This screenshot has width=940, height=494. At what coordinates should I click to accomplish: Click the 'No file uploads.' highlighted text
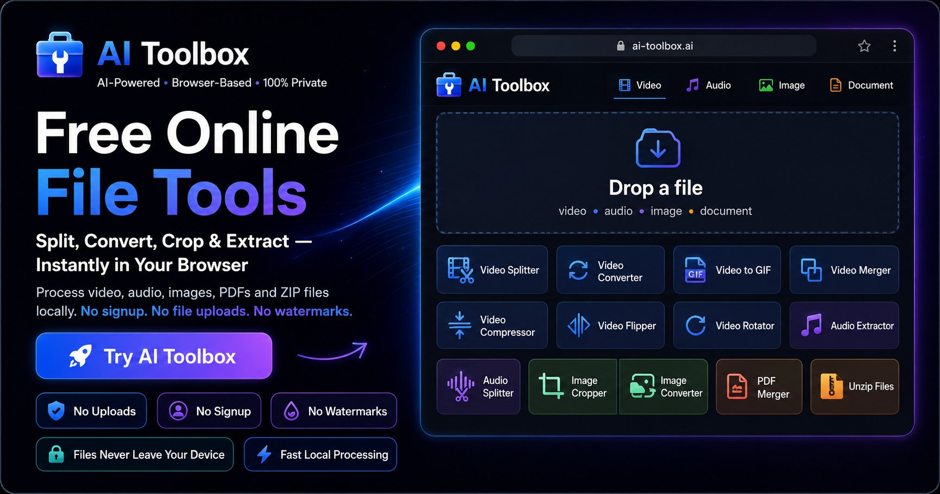coord(199,311)
